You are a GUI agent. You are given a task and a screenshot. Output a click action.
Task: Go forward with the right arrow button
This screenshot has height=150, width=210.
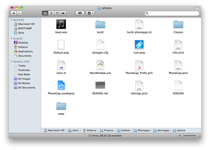point(19,13)
